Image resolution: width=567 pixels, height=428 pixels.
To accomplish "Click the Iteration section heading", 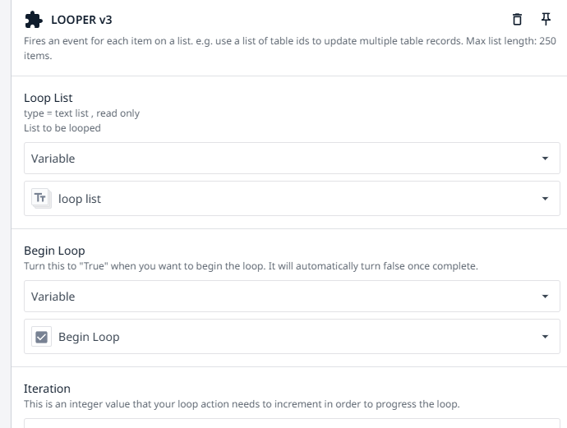I will pyautogui.click(x=47, y=389).
